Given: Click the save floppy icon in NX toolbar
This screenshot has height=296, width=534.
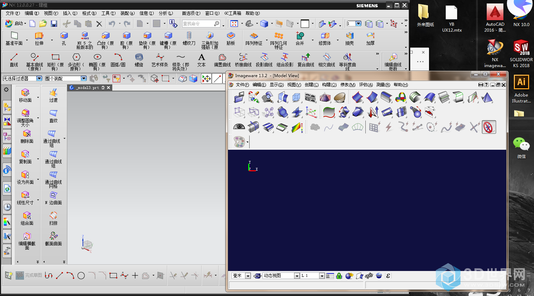Looking at the screenshot, I should [x=54, y=24].
